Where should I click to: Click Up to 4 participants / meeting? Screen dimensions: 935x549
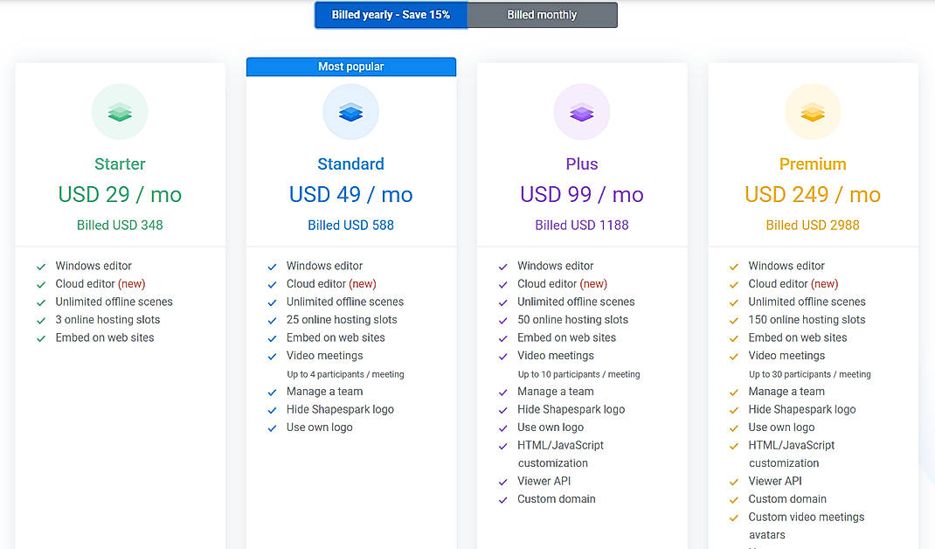(x=345, y=374)
